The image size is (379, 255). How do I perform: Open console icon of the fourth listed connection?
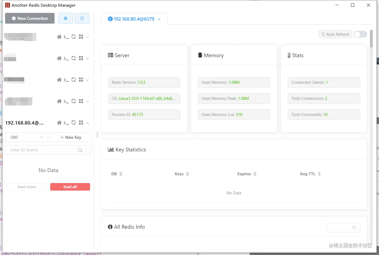[x=66, y=101]
